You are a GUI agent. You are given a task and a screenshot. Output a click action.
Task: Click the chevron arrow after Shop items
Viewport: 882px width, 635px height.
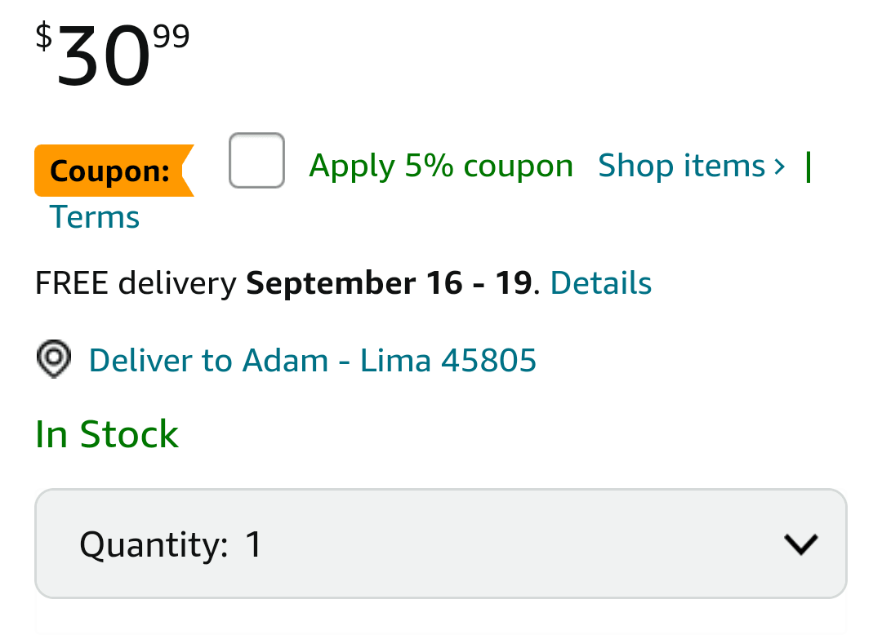pyautogui.click(x=779, y=167)
